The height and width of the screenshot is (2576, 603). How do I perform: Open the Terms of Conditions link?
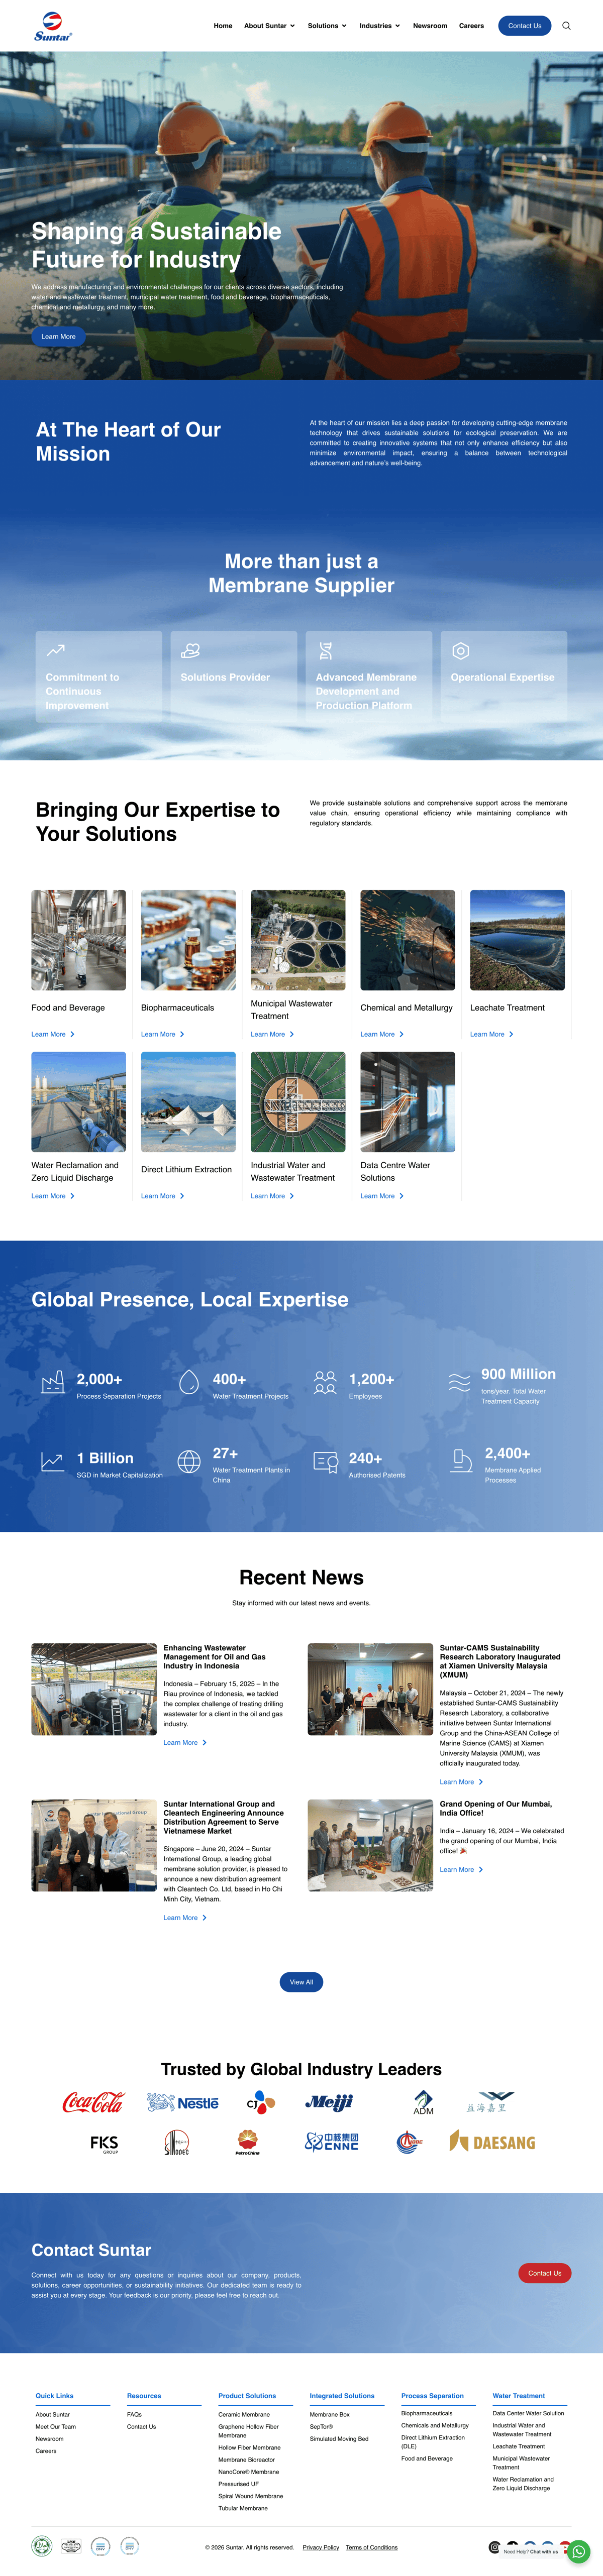(x=372, y=2548)
